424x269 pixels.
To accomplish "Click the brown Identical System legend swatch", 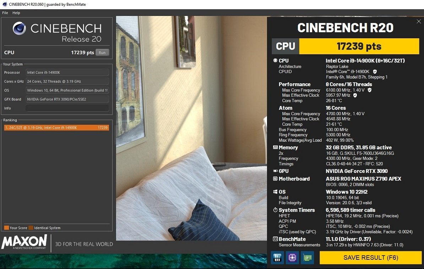I will click(x=31, y=228).
